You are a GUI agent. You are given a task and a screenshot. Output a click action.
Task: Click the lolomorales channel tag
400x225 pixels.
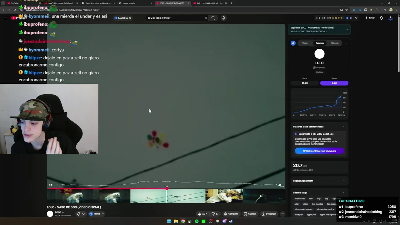300,199
